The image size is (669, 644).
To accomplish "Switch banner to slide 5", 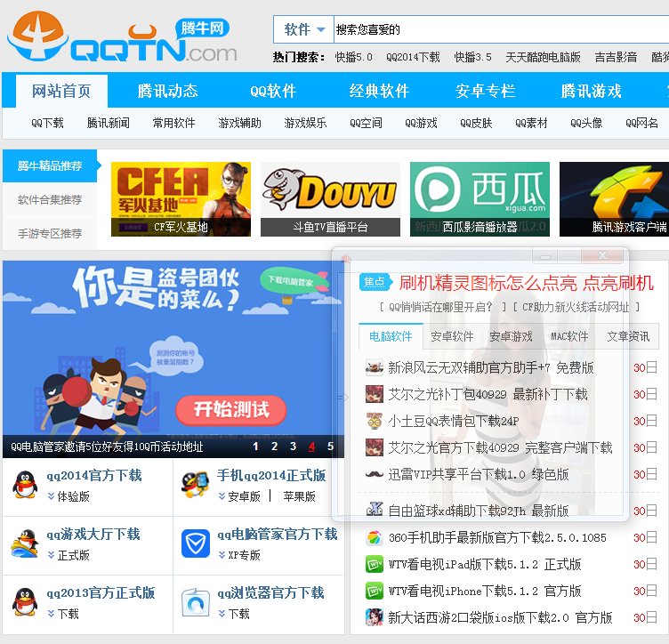I will pyautogui.click(x=330, y=447).
